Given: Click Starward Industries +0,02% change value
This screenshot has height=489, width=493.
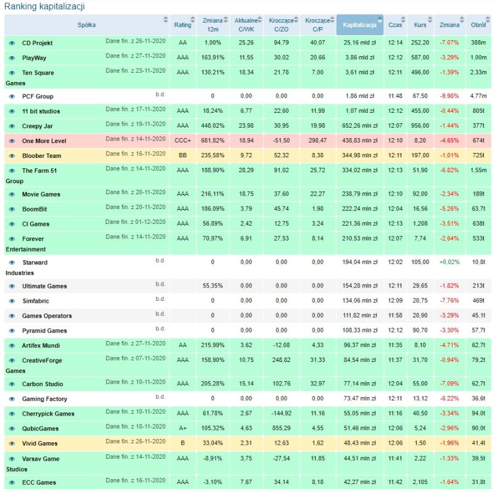Looking at the screenshot, I should pyautogui.click(x=450, y=262).
